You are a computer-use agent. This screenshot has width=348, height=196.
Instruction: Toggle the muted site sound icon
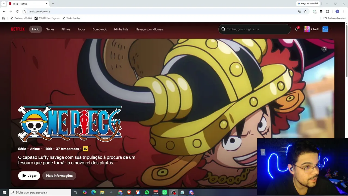point(299,11)
